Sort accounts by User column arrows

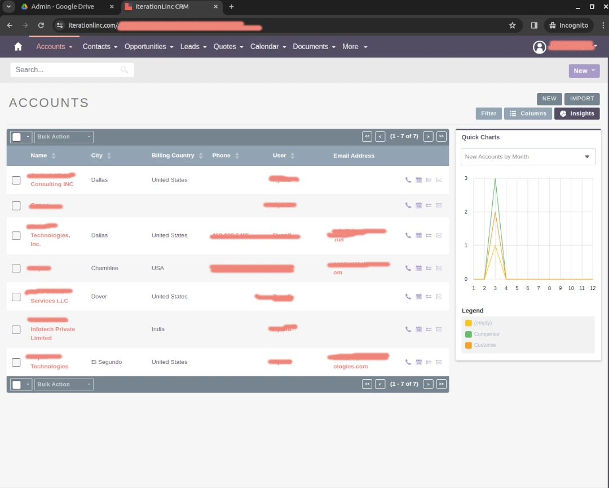[293, 156]
